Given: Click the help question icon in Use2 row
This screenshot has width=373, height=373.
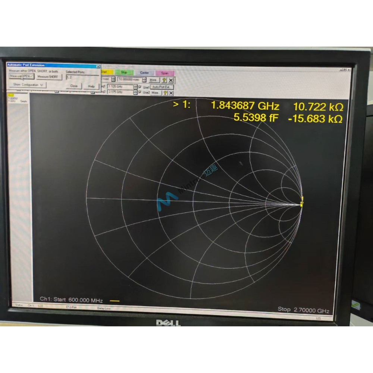Looking at the screenshot, I should pyautogui.click(x=165, y=93).
